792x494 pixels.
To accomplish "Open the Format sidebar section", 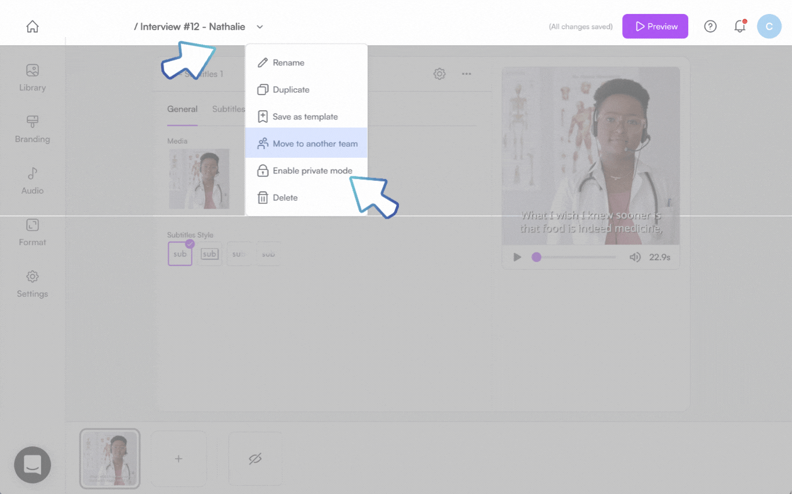I will click(32, 232).
